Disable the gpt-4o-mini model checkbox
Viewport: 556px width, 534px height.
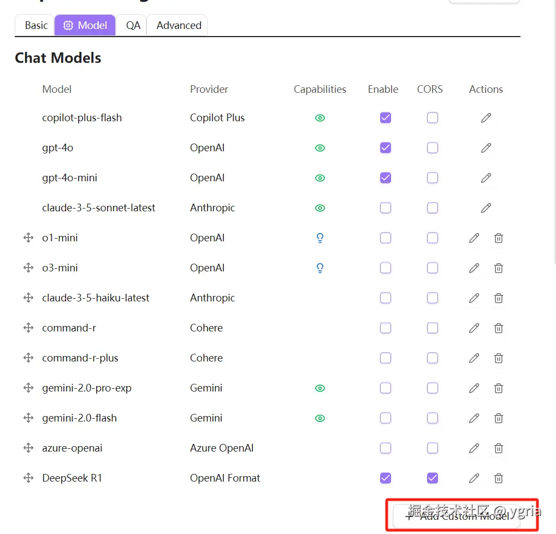point(386,178)
